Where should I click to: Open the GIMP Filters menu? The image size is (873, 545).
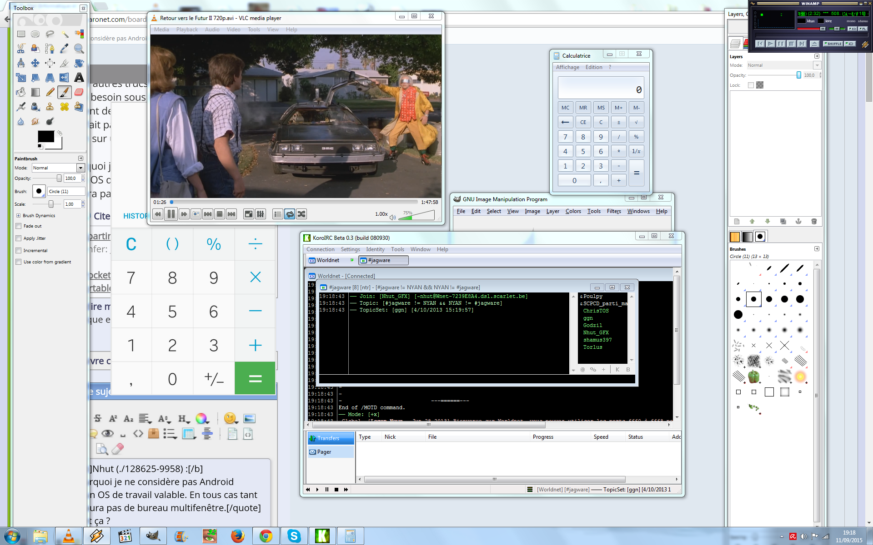613,211
